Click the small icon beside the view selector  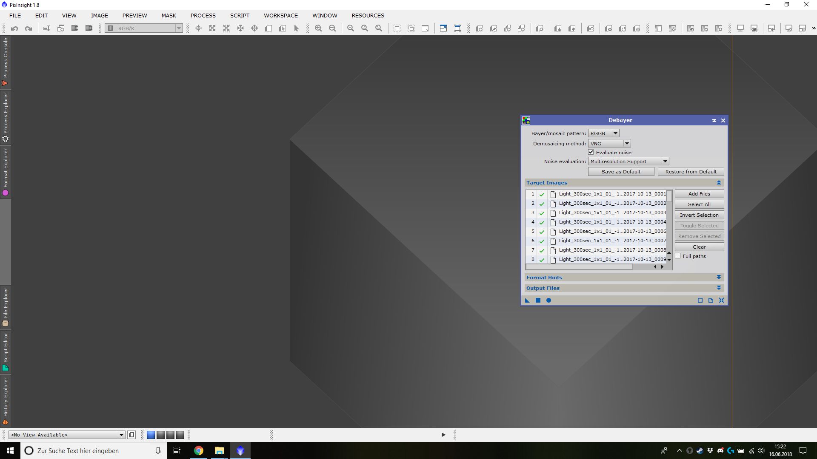click(131, 435)
